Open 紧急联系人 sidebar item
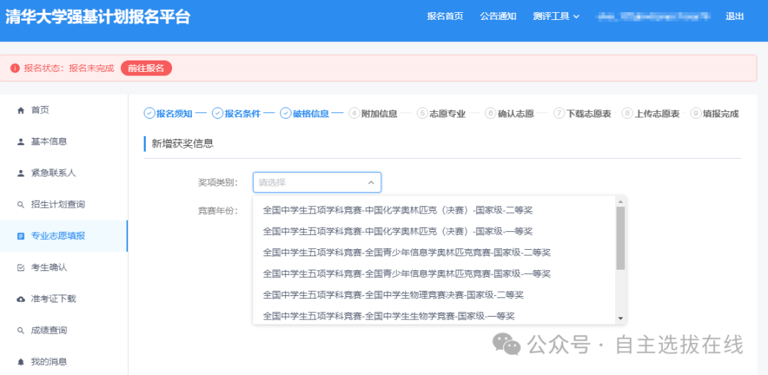The width and height of the screenshot is (768, 375). coord(64,173)
